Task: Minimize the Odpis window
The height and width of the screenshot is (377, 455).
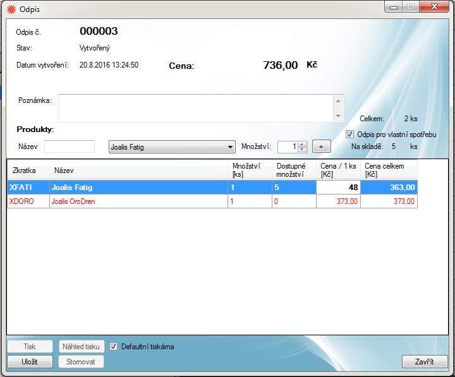Action: [x=394, y=7]
